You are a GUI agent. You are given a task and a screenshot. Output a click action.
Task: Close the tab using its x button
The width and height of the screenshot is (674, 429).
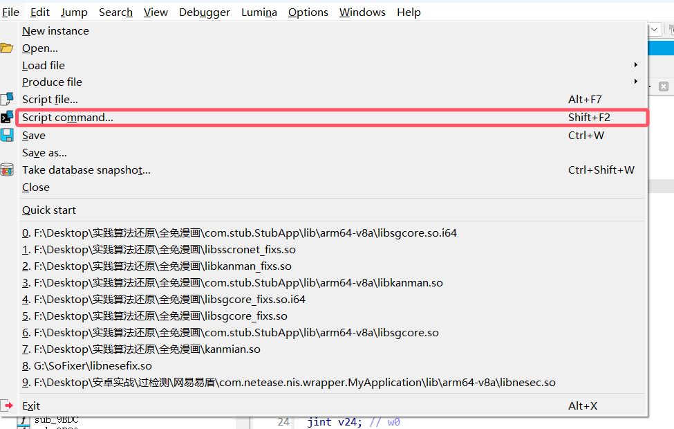pos(663,86)
